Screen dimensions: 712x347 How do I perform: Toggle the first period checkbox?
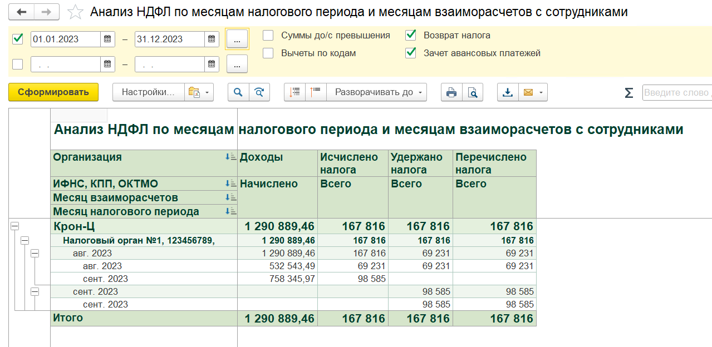18,38
